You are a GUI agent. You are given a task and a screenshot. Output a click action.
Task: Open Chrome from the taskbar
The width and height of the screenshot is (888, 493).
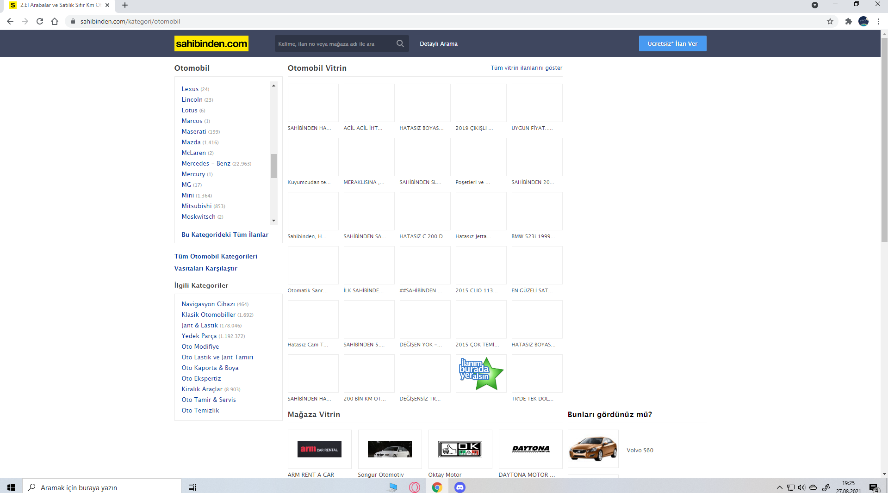(x=437, y=487)
